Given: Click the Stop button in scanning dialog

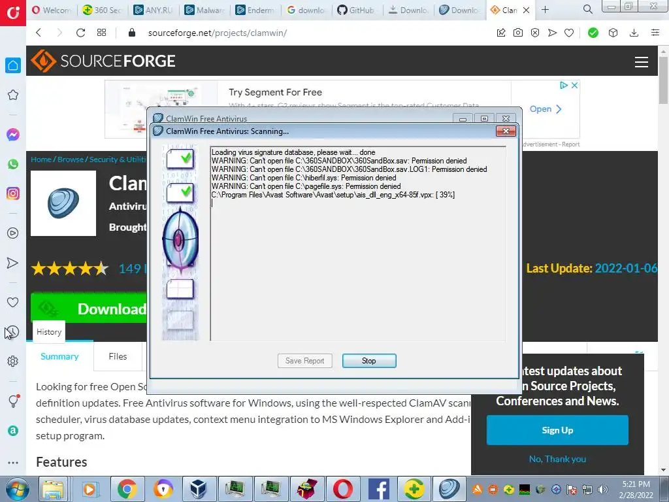Looking at the screenshot, I should (x=369, y=361).
